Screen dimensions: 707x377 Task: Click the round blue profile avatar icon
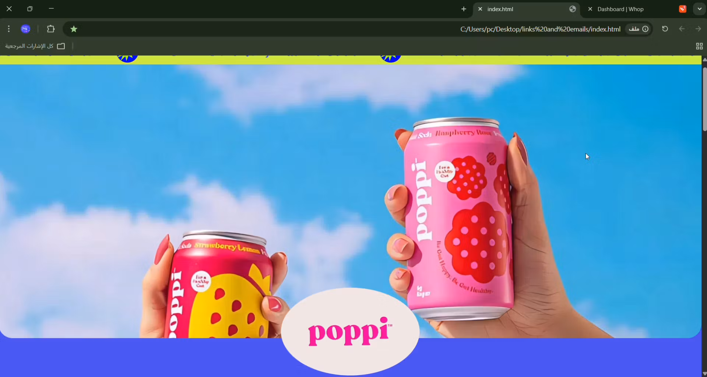[x=25, y=29]
